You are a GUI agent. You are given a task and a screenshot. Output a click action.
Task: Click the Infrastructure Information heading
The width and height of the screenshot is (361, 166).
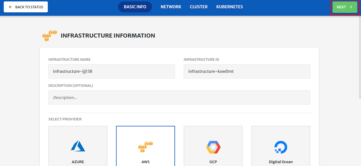pos(108,36)
